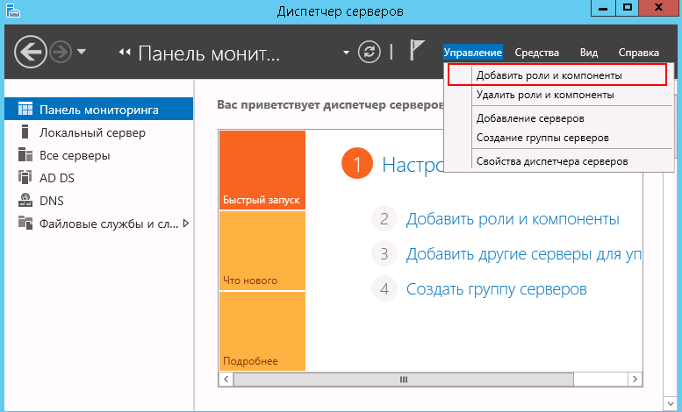Open the Справка menu

tap(638, 53)
